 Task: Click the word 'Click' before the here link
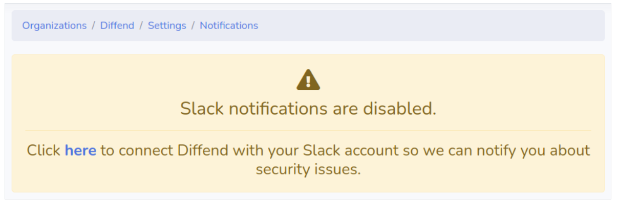click(x=44, y=150)
